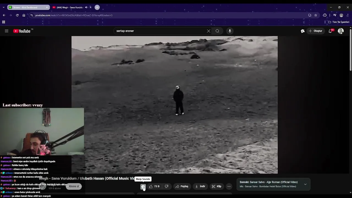
Task: Click the Klip clip button
Action: point(216,186)
